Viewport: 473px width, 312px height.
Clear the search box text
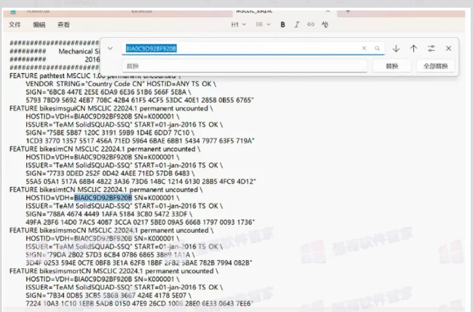[x=364, y=48]
